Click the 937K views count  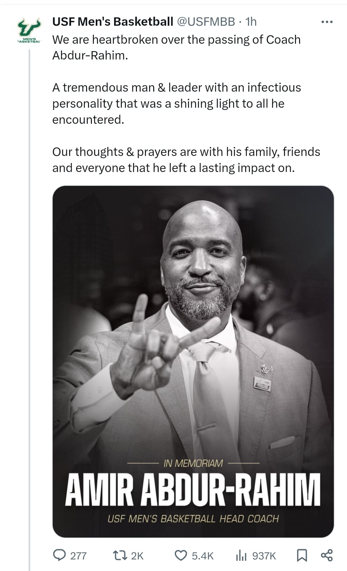[x=264, y=556]
